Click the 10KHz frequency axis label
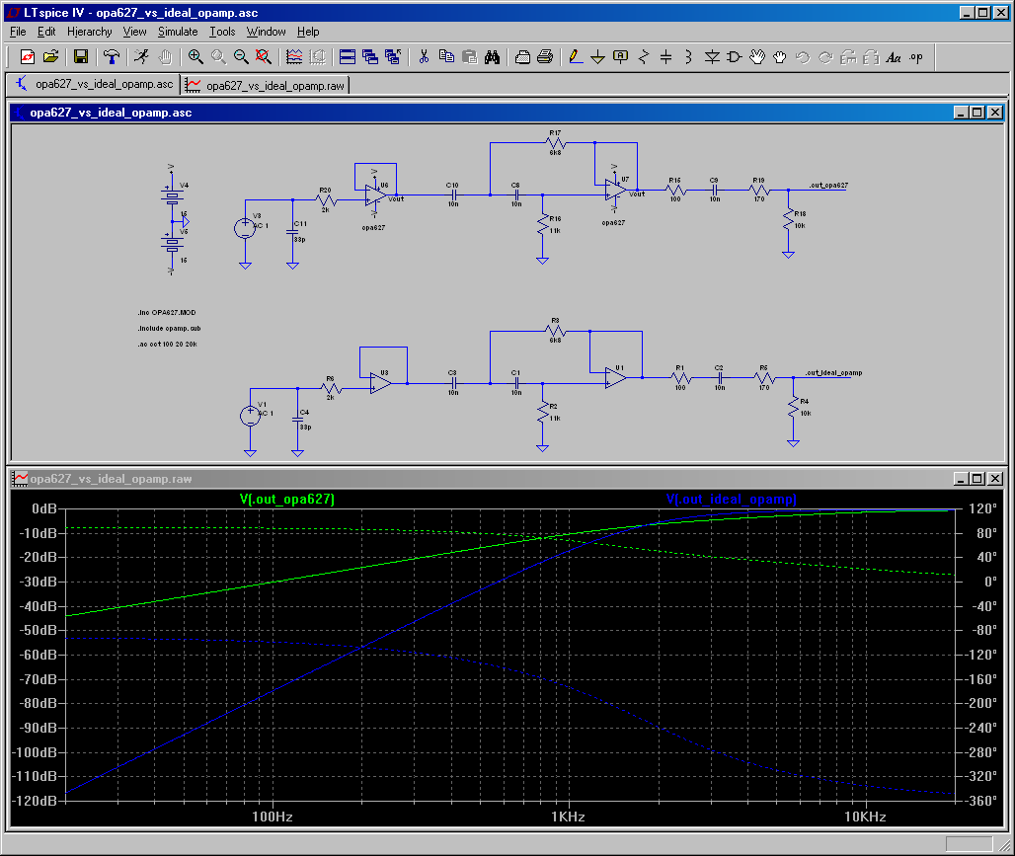 click(865, 817)
